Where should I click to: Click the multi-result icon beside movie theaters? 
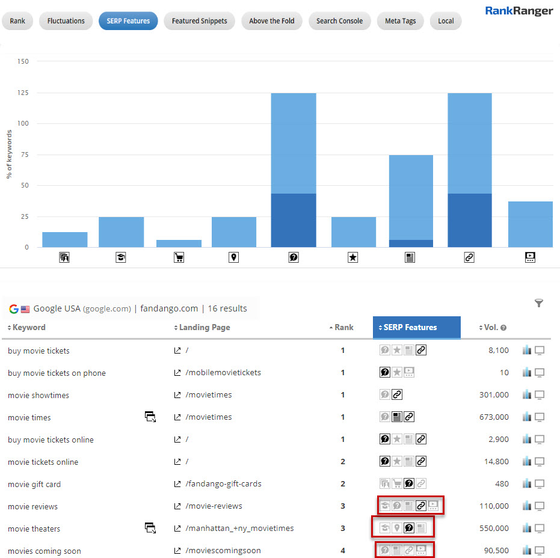click(x=150, y=528)
